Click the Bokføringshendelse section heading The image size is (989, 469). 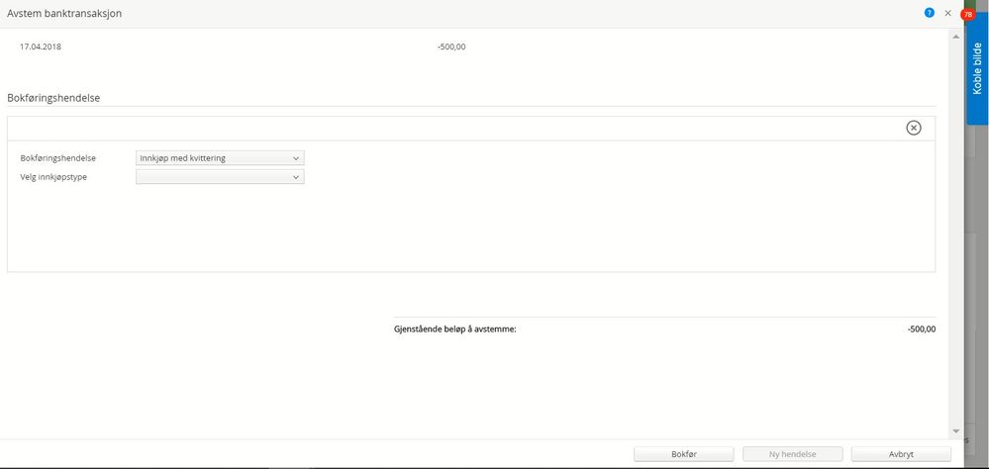[x=53, y=98]
